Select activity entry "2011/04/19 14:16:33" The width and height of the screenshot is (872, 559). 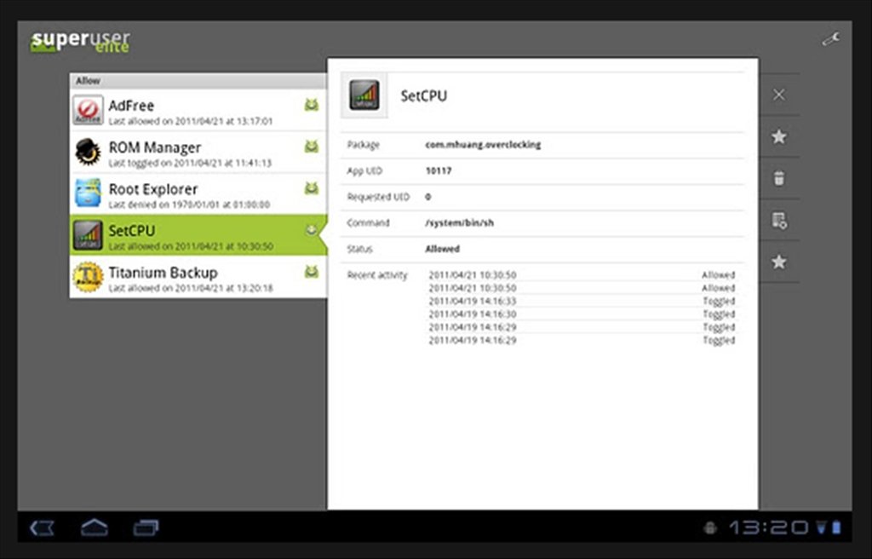tap(472, 301)
